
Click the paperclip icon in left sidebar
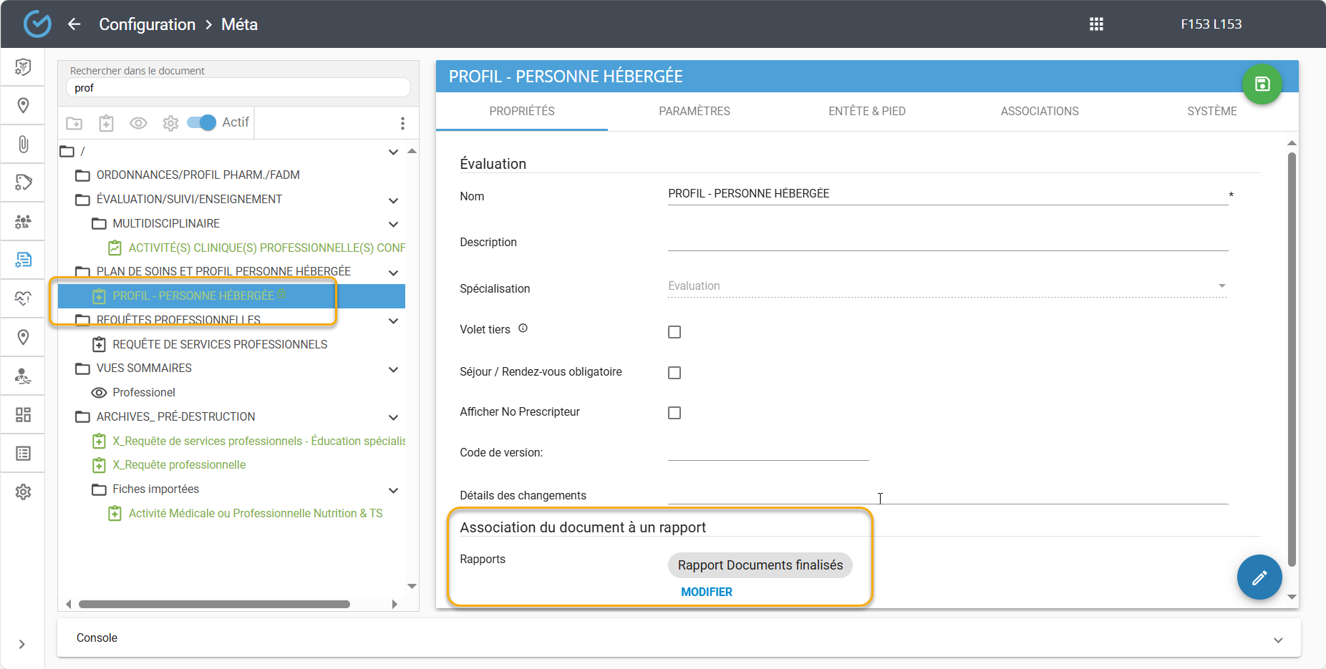[23, 145]
